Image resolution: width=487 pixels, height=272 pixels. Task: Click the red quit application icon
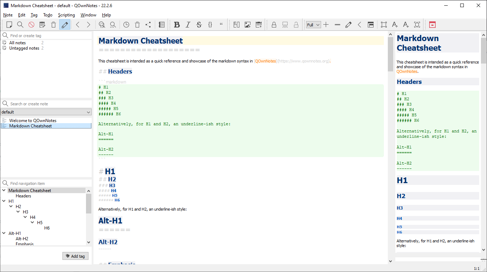(432, 25)
